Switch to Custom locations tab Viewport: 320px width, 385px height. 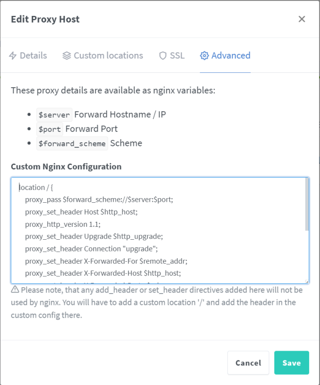click(x=103, y=55)
